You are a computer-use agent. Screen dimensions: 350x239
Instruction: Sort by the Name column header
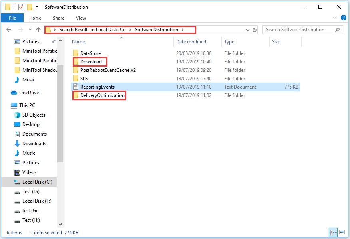[x=78, y=42]
